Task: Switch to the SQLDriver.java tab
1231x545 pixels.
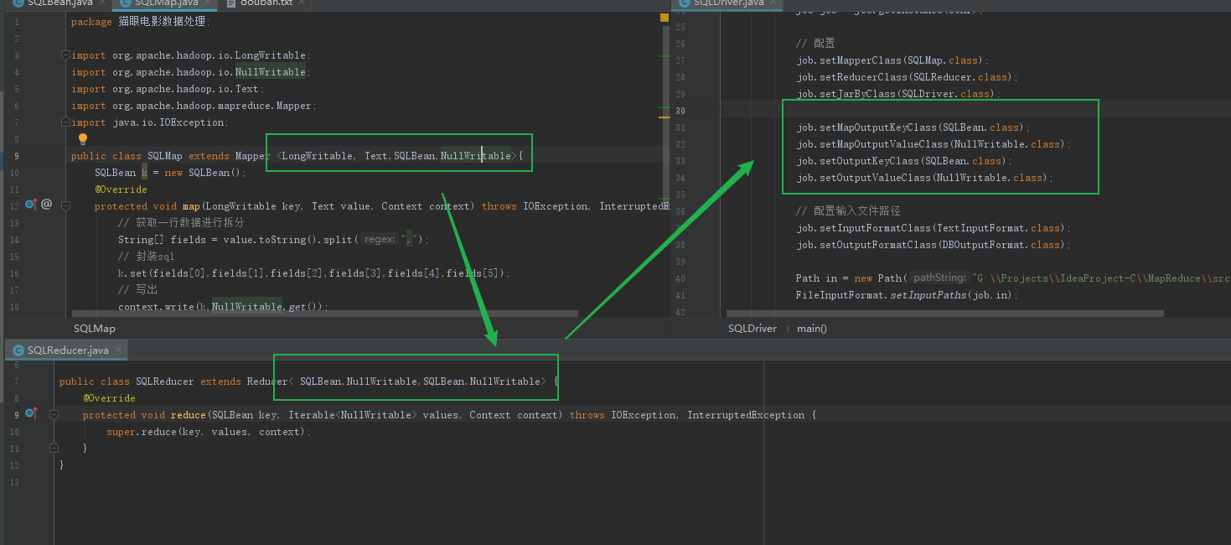Action: [726, 3]
